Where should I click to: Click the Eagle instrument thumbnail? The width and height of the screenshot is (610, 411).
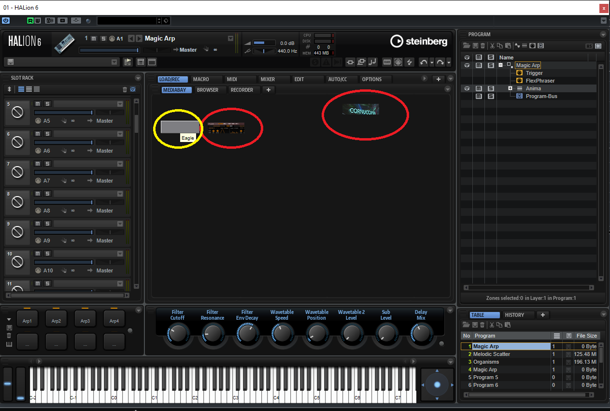coord(180,127)
